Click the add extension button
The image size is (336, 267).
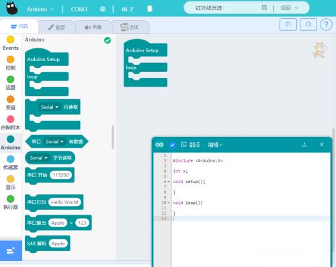coord(11,251)
